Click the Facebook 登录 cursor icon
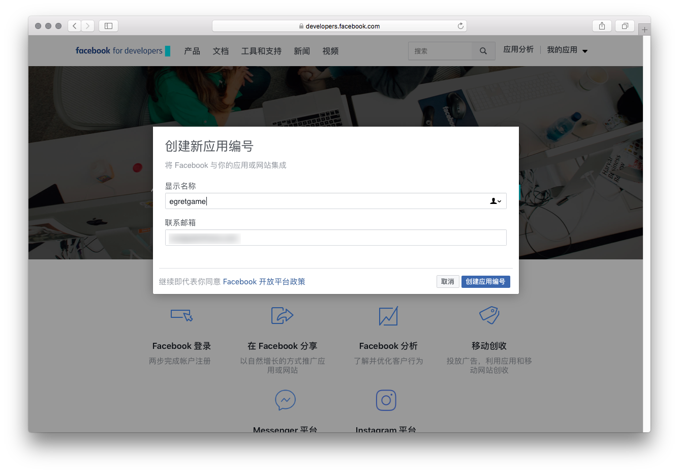Image resolution: width=679 pixels, height=473 pixels. (x=181, y=315)
